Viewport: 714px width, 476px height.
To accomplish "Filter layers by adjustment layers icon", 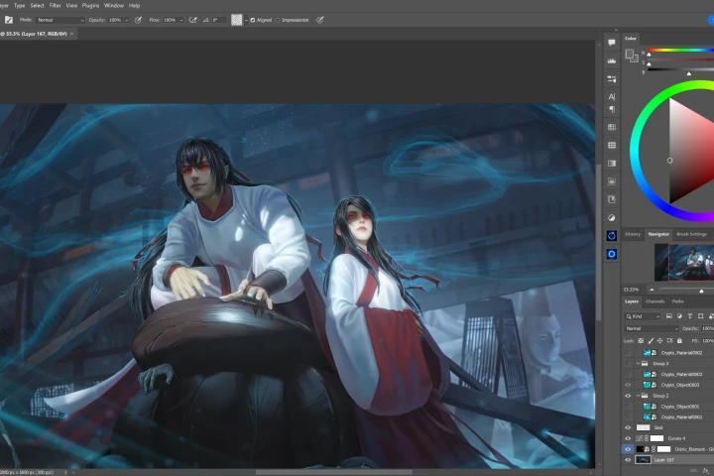I will [x=679, y=316].
